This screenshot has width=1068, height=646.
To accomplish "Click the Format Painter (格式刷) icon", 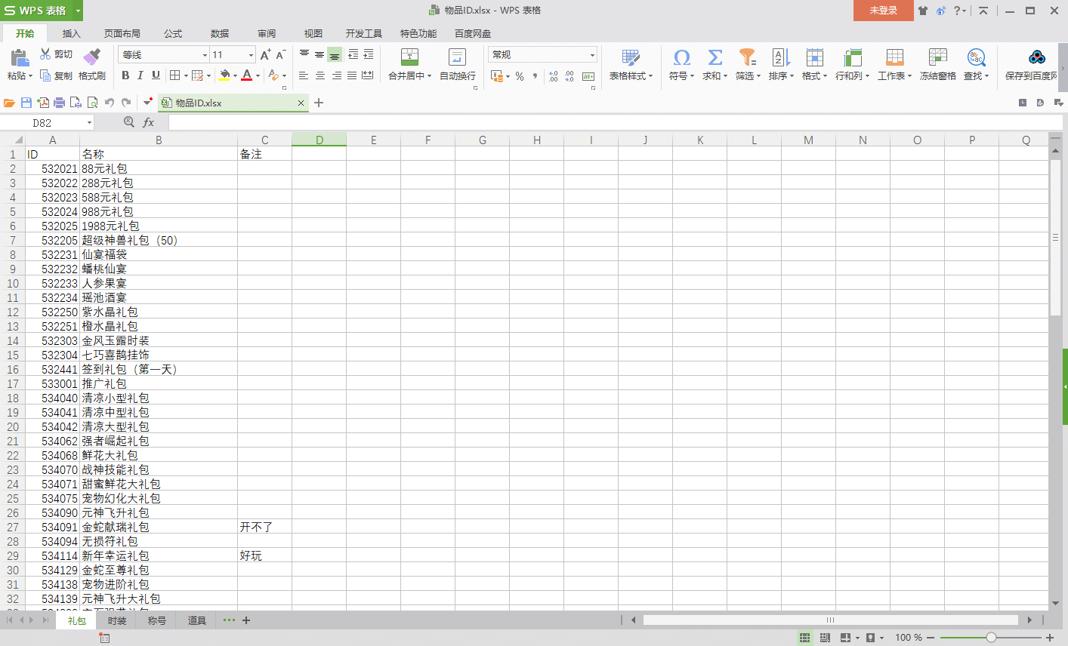I will [91, 57].
